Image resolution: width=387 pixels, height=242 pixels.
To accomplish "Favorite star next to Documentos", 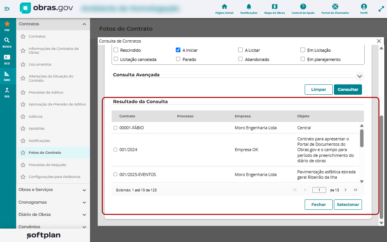I will pos(23,64).
